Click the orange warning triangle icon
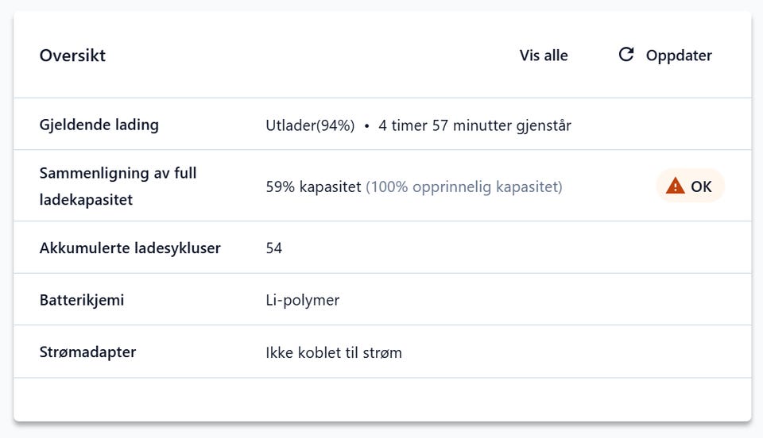 coord(675,186)
